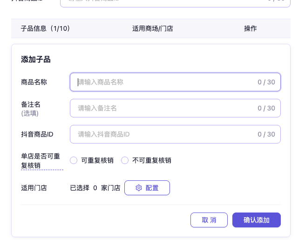Click the dashed-underlined 单店是否可重复核销 label

(x=41, y=160)
